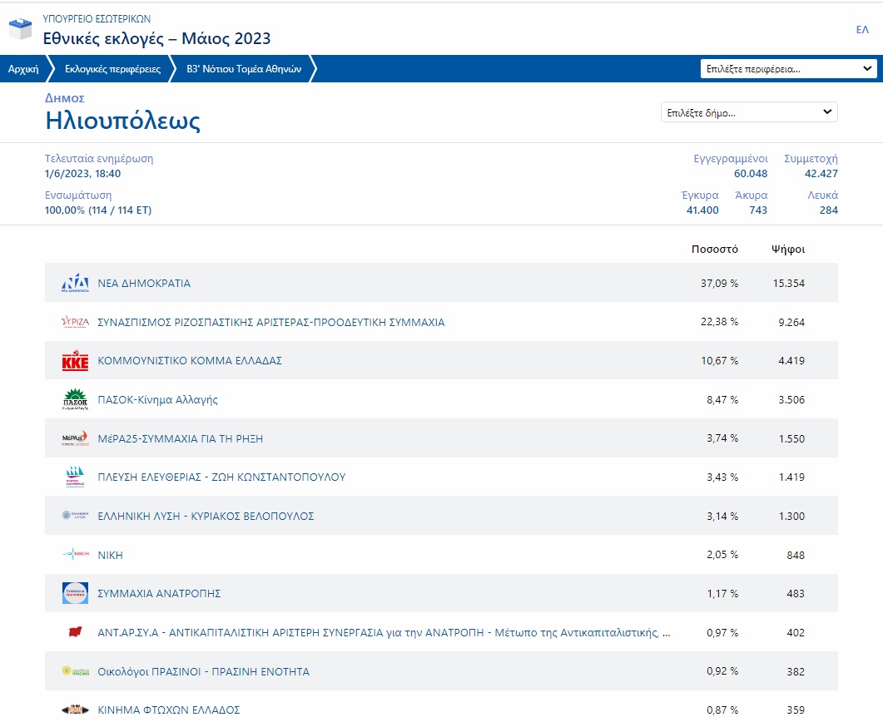Click the Ελληνική Λύση party logo
This screenshot has height=727, width=883.
click(75, 516)
